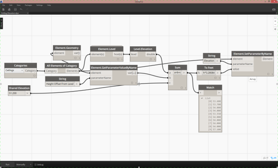Select the Ceiling Elevation.dyn tab
Viewport: 278px width, 168px height.
10,13
